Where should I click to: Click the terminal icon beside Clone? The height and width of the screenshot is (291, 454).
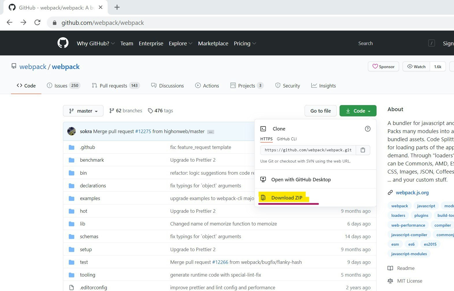tap(263, 129)
